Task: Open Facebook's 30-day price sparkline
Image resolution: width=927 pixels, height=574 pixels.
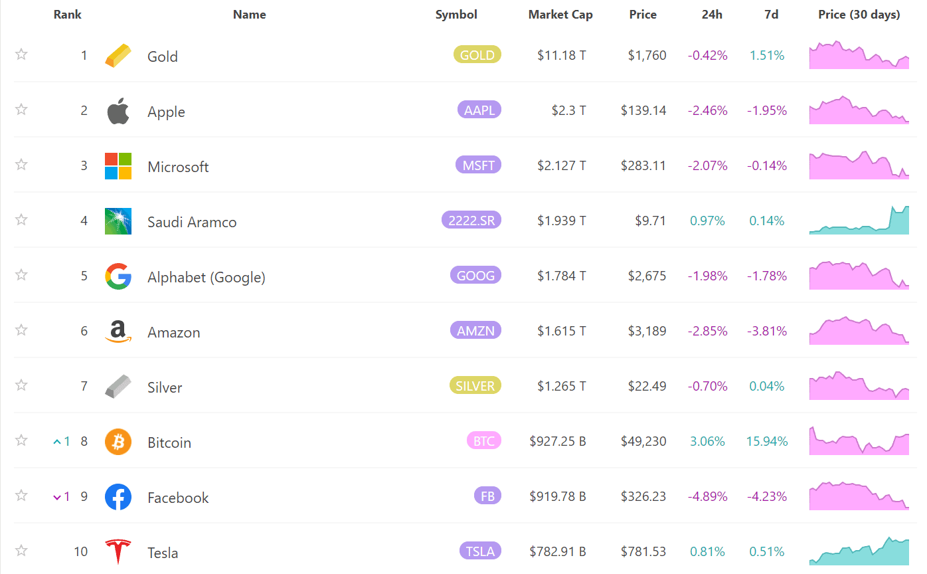Action: click(859, 496)
